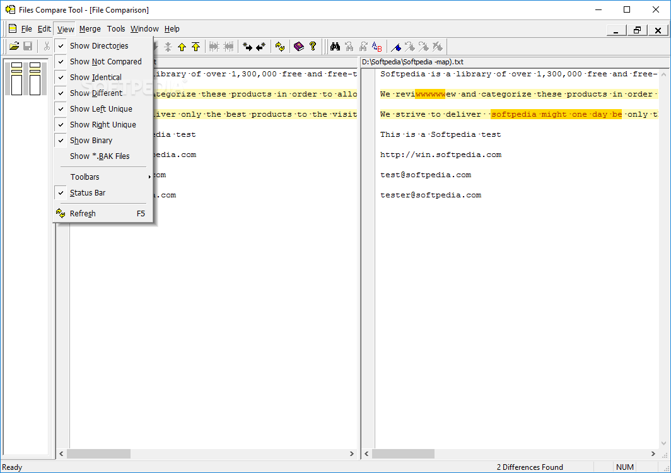
Task: Click the copy-to-right black arrow icon
Action: point(247,47)
